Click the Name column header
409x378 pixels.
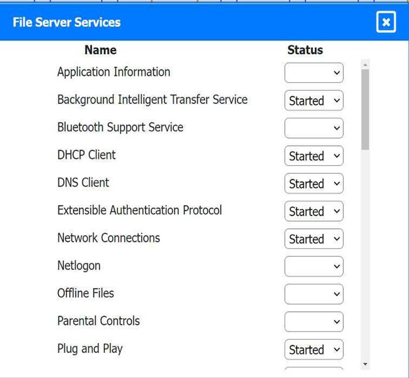[101, 50]
